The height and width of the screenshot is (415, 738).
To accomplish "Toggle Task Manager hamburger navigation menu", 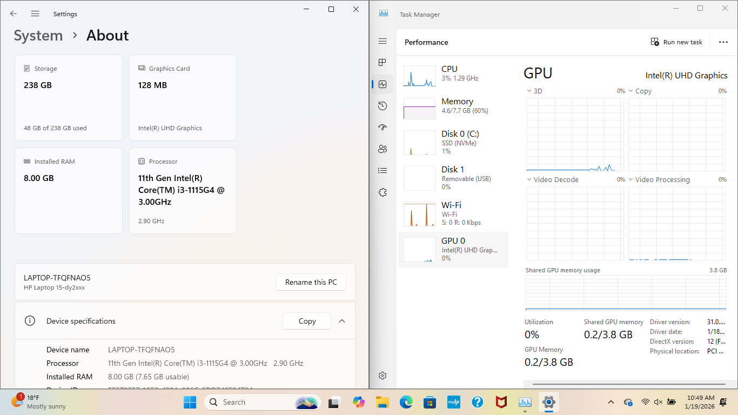I will 383,42.
